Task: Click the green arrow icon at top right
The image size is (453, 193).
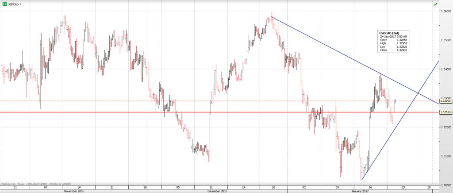Action: (435, 4)
